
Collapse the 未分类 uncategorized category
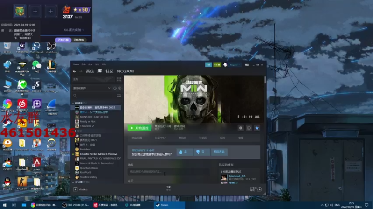(73, 182)
